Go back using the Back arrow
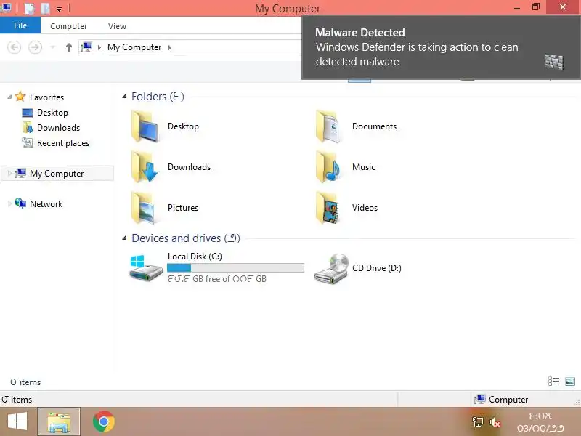Screen dimensions: 581x436 14,47
